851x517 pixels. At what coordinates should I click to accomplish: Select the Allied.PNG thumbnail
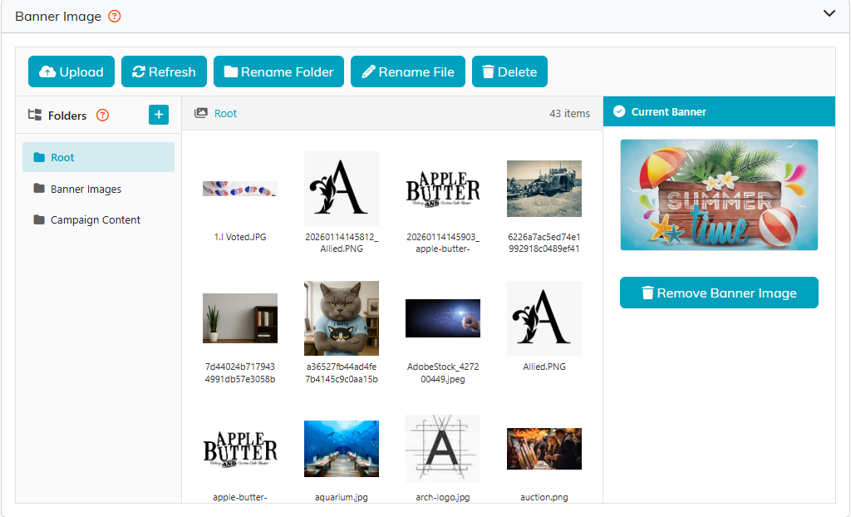(544, 318)
